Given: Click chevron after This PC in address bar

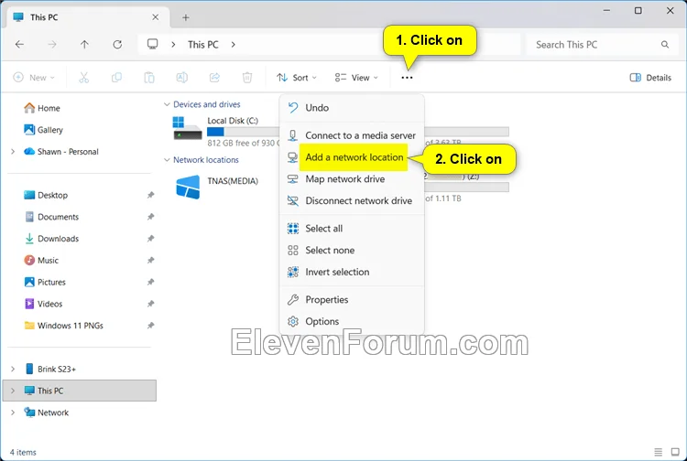Looking at the screenshot, I should 233,44.
